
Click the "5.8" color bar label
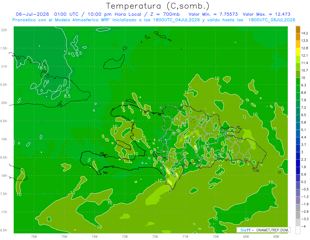(304, 122)
